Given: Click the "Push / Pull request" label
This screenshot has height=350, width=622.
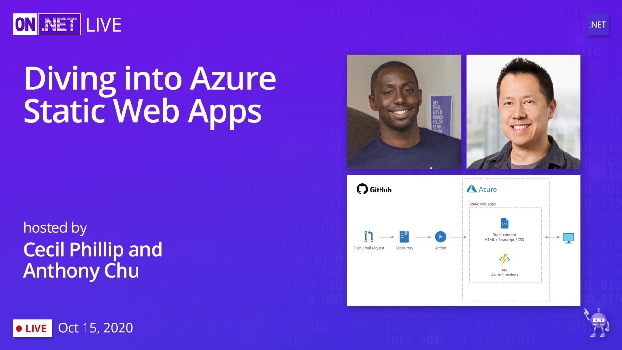Looking at the screenshot, I should coord(369,248).
